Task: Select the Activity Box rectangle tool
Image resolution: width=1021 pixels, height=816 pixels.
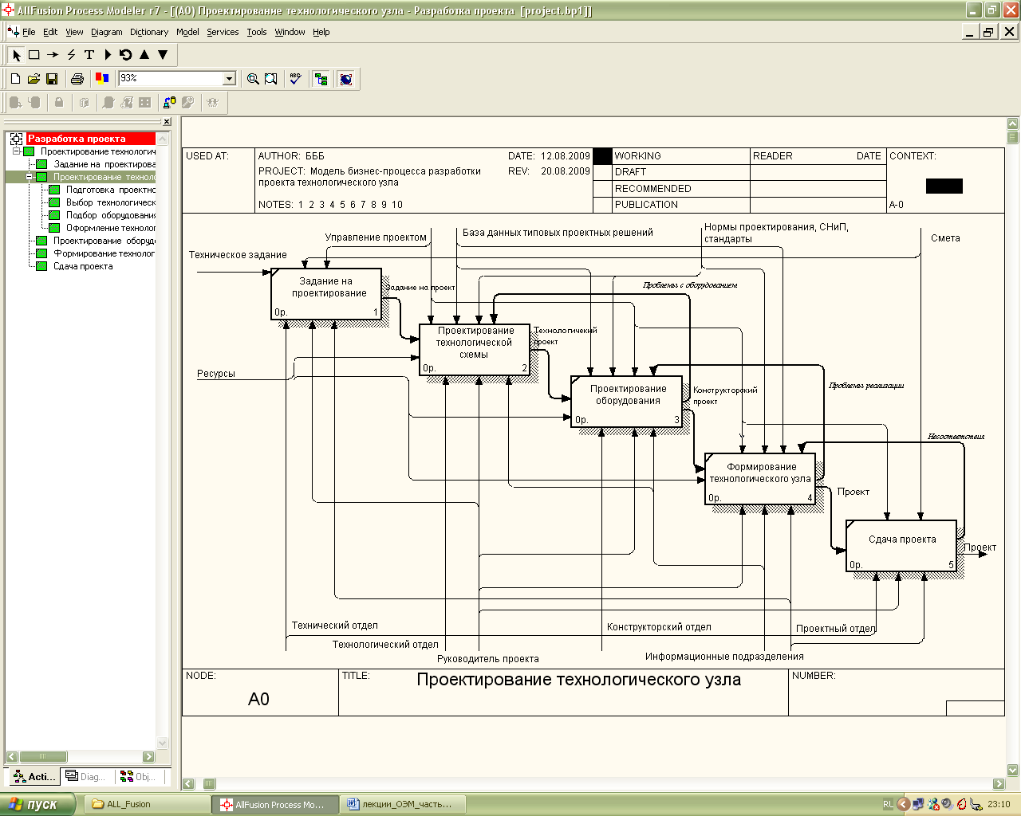Action: 34,55
